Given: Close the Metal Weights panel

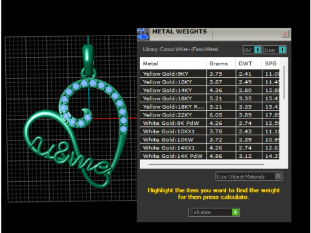Looking at the screenshot, I should tap(285, 34).
